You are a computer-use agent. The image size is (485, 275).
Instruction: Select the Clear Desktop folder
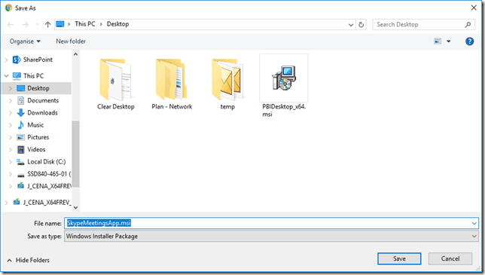click(116, 84)
